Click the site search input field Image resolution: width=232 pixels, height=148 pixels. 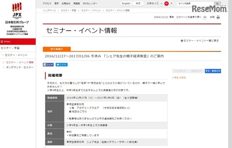(x=195, y=4)
